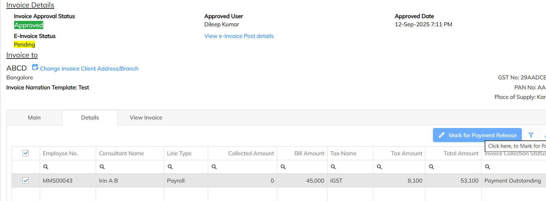Click the Total Amount search filter icon
Viewport: 546px width, 201px height.
coord(431,167)
